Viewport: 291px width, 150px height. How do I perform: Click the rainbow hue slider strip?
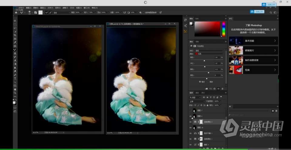click(224, 29)
